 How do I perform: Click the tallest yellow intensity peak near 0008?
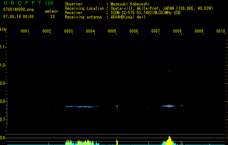point(169,140)
